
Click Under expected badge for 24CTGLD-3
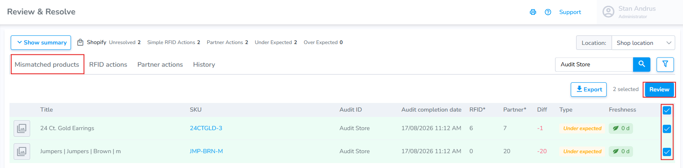click(x=582, y=128)
